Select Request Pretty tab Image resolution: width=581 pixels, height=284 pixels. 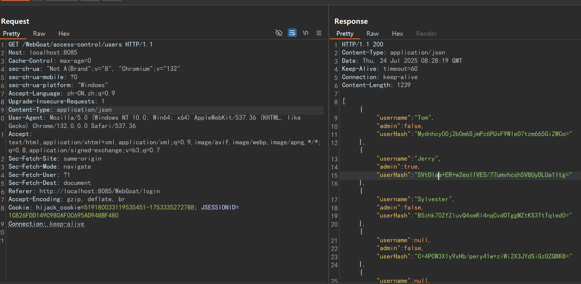11,34
